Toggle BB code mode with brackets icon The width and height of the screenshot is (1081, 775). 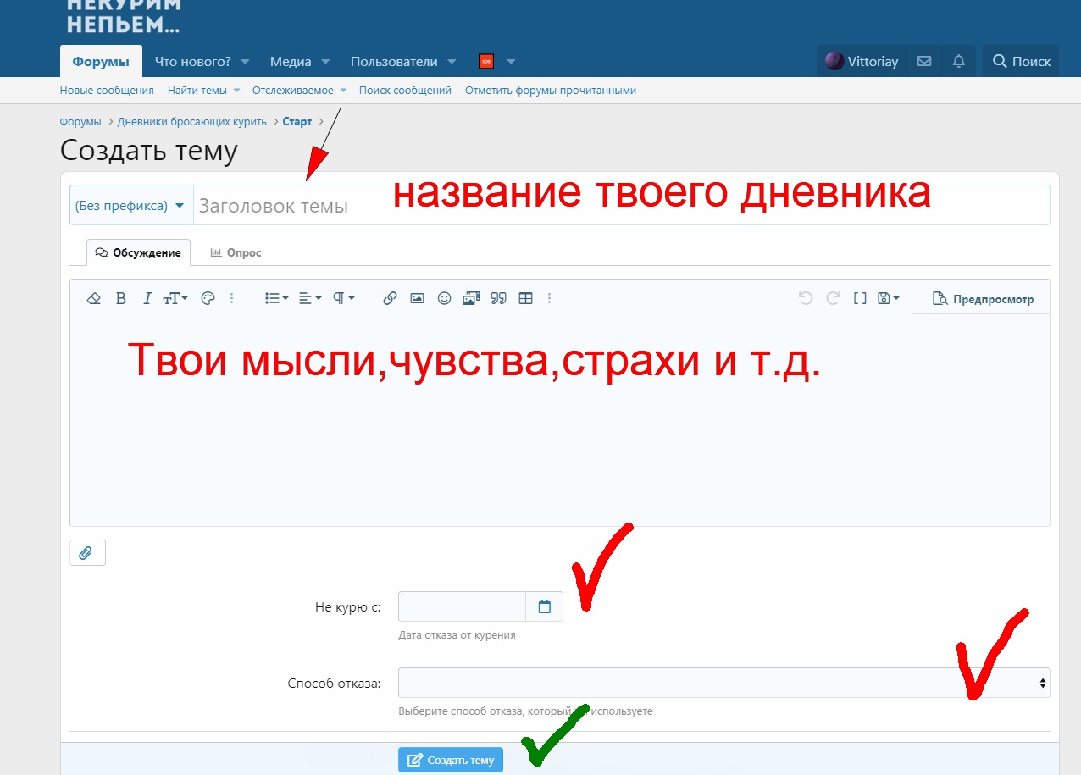[x=859, y=297]
